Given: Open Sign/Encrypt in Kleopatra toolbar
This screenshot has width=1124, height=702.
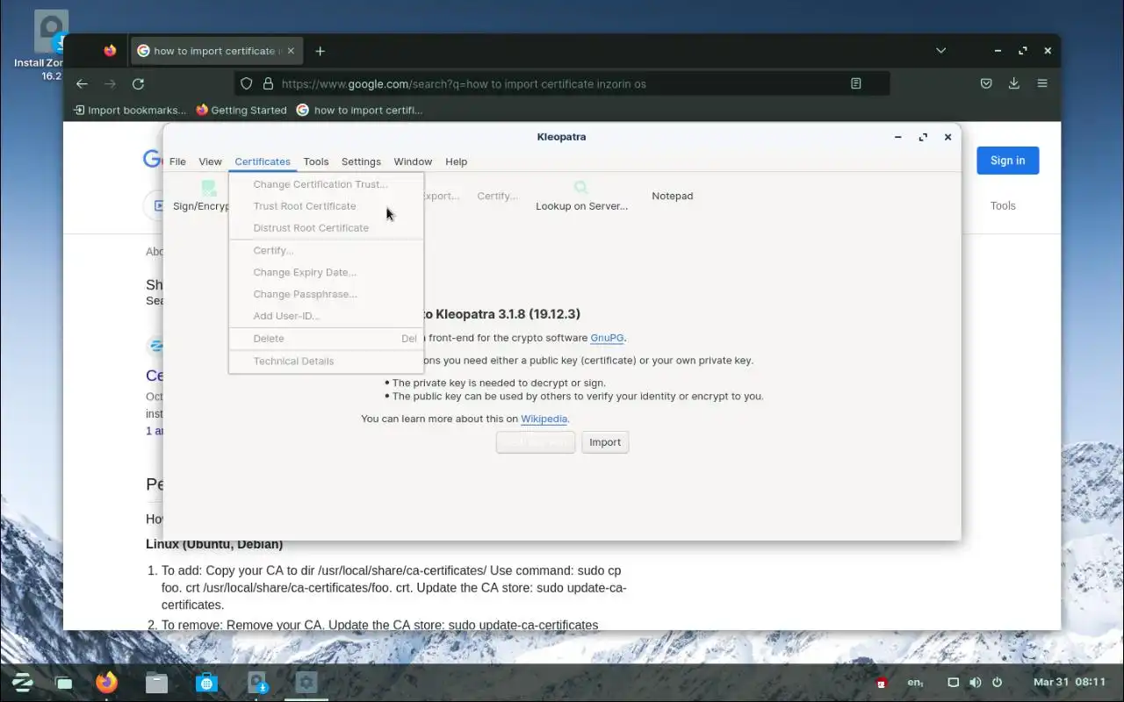Looking at the screenshot, I should [x=202, y=196].
